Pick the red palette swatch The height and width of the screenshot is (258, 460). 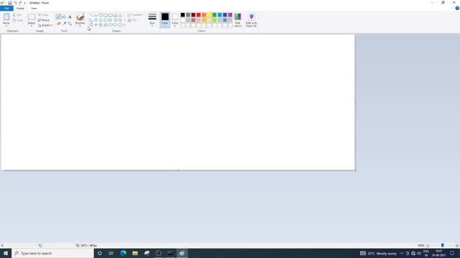tap(198, 15)
